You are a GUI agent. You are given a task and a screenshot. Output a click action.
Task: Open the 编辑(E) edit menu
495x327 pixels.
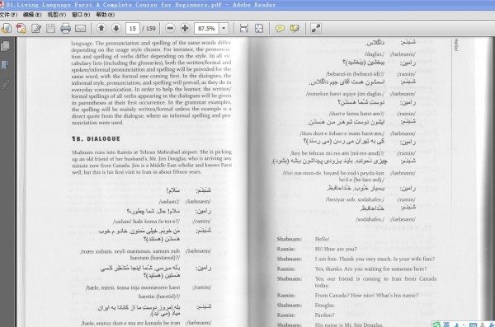point(32,15)
